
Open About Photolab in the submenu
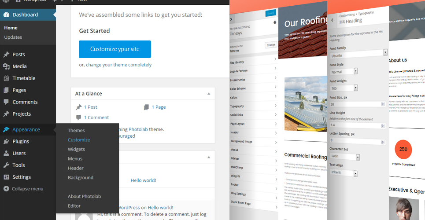pyautogui.click(x=84, y=196)
